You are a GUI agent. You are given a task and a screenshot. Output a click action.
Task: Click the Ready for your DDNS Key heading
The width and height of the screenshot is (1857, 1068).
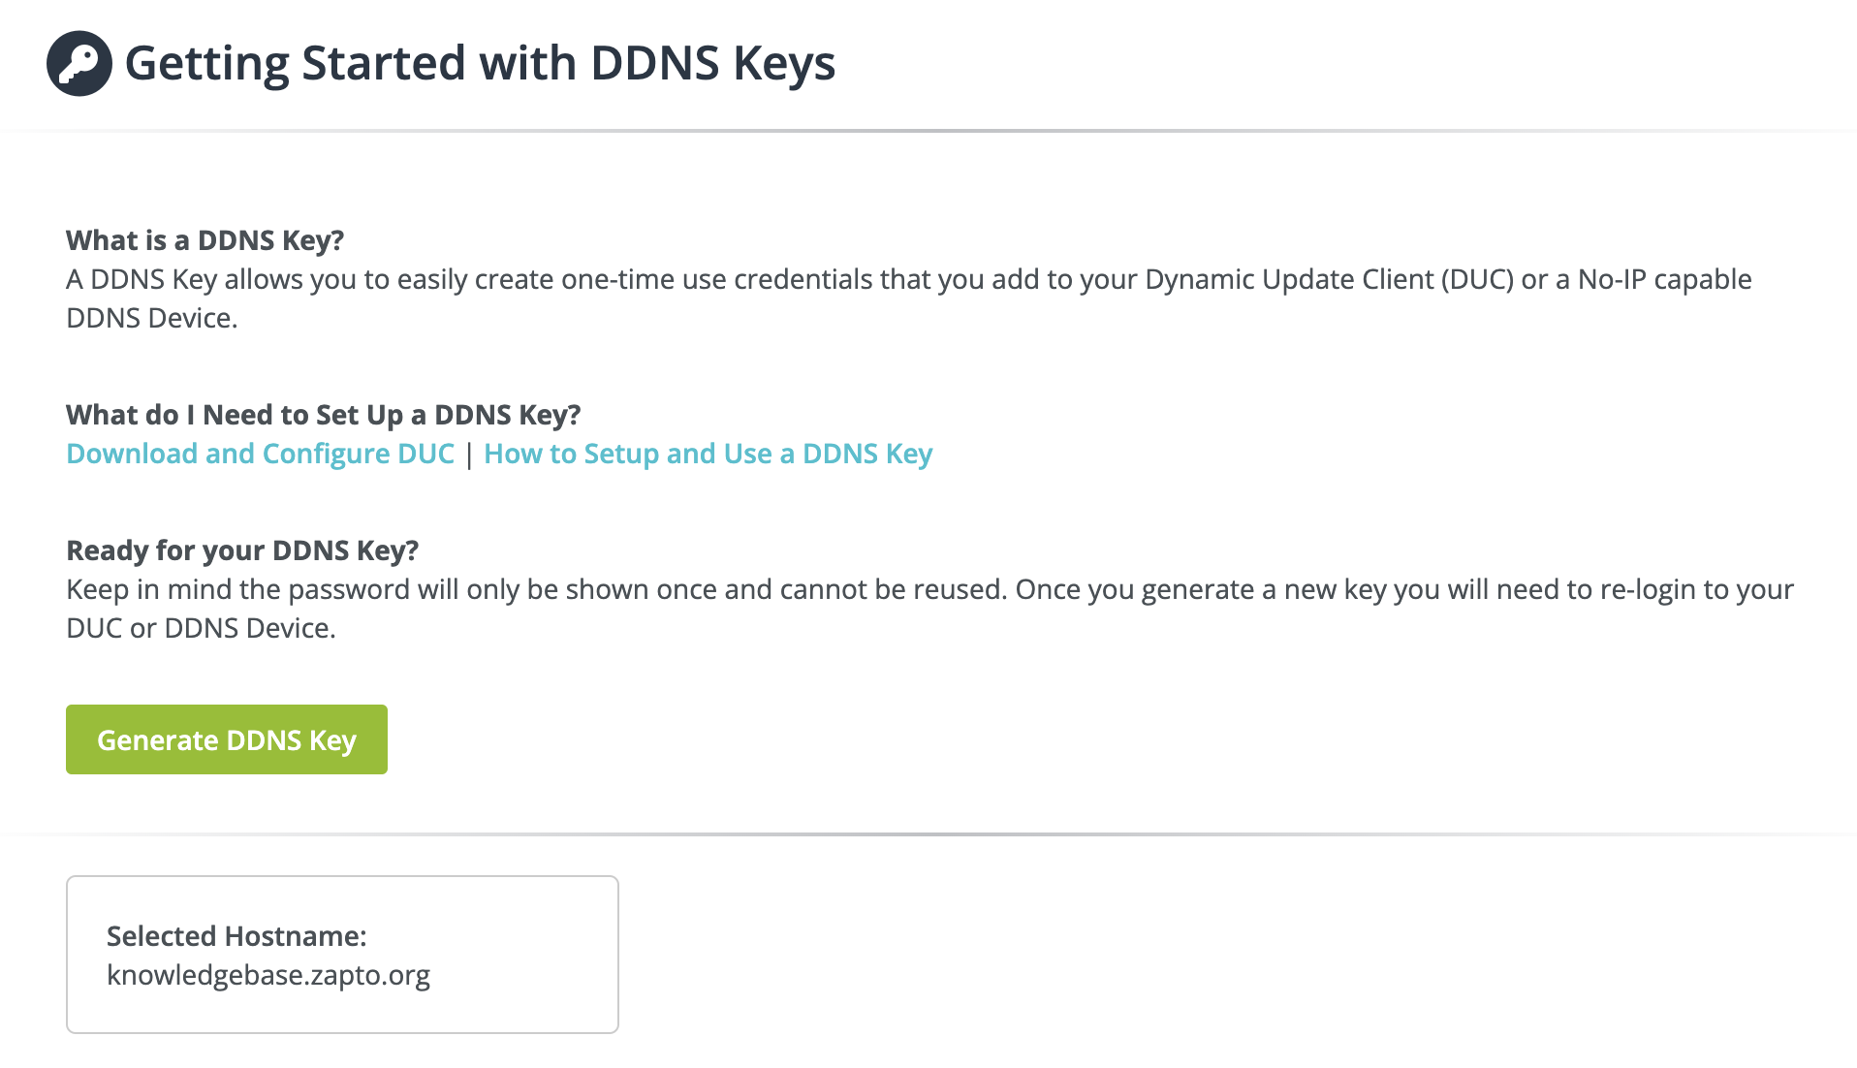coord(241,550)
